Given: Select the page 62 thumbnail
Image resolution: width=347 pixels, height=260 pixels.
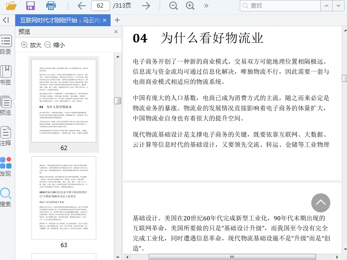Looking at the screenshot, I should (64, 100).
